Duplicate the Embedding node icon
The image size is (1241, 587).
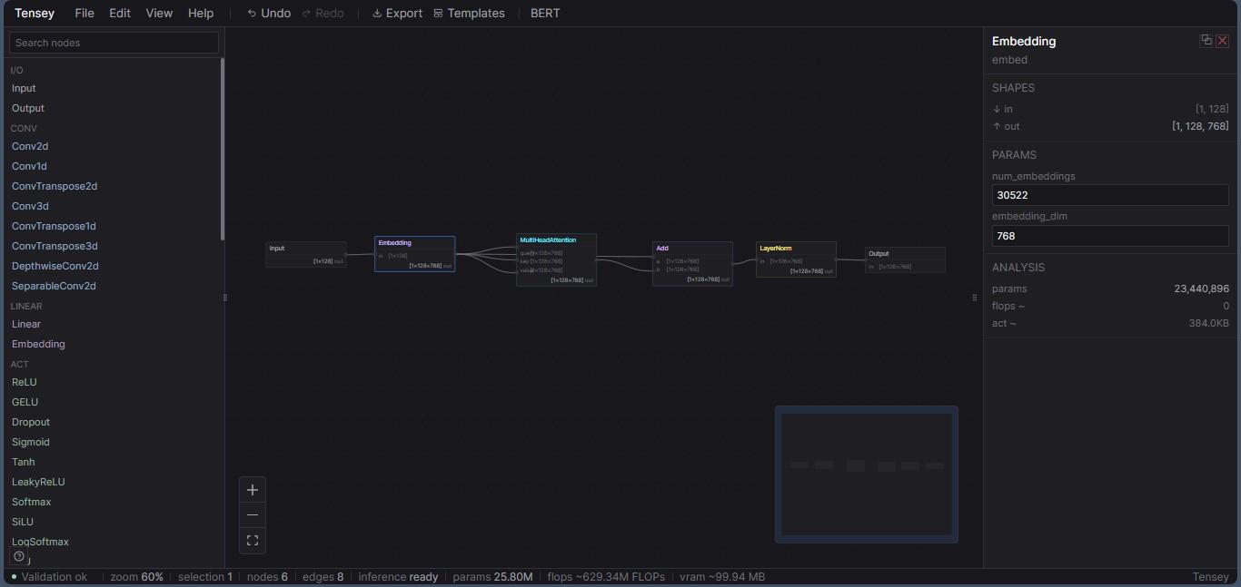1206,41
